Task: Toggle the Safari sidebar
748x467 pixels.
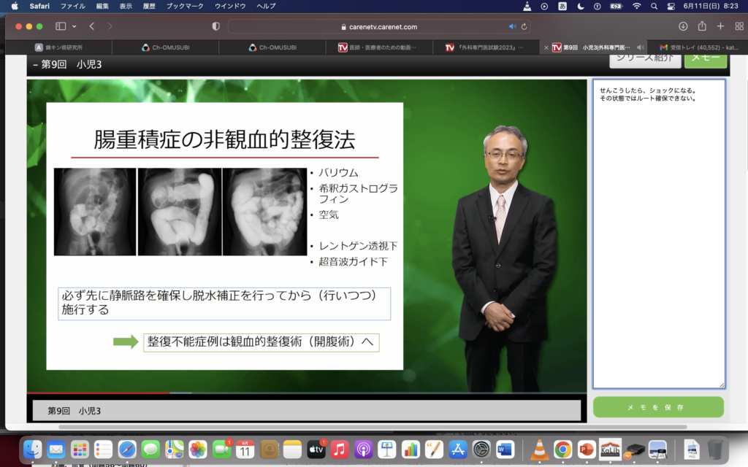Action: (60, 26)
